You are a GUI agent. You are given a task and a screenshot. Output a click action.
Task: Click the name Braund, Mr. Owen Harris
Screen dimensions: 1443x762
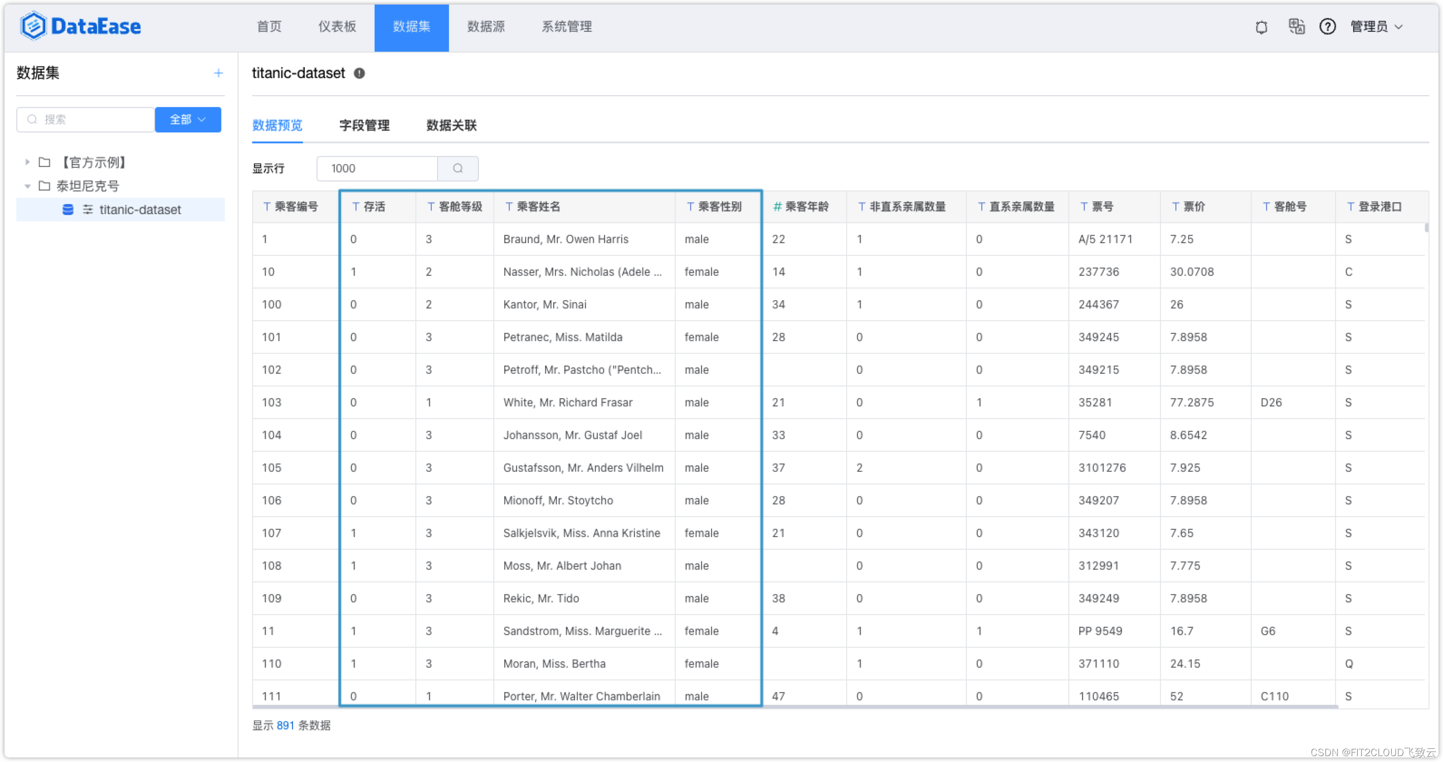[566, 239]
